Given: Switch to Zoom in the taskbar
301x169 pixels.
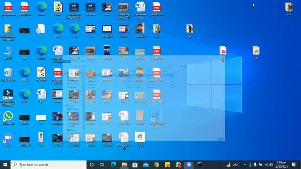Looking at the screenshot, I should (x=189, y=165).
